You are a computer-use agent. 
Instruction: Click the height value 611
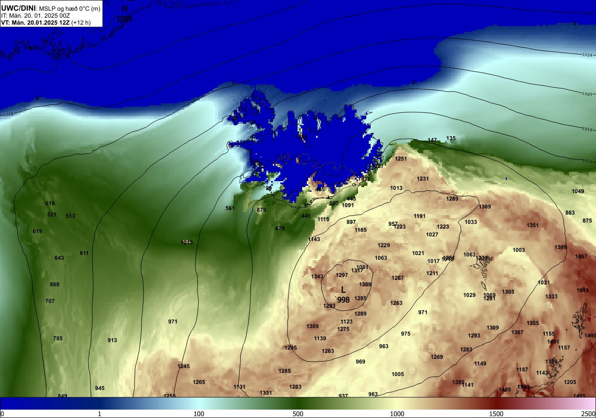(x=84, y=253)
